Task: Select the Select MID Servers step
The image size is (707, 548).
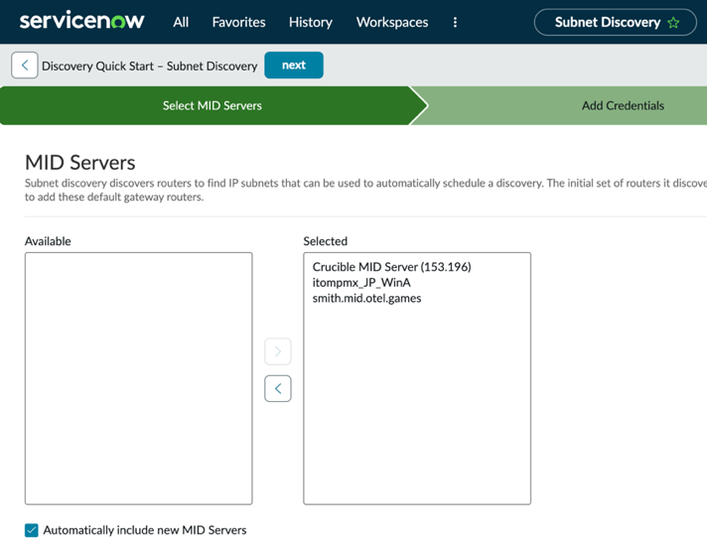Action: (212, 105)
